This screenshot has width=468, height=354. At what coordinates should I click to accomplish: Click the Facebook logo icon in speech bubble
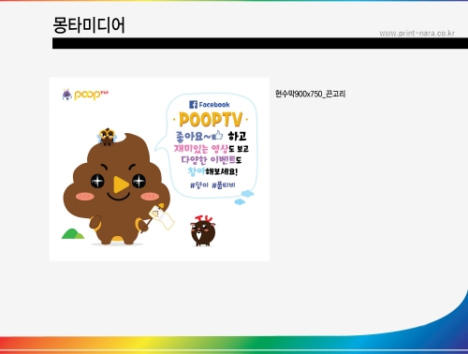(x=193, y=105)
